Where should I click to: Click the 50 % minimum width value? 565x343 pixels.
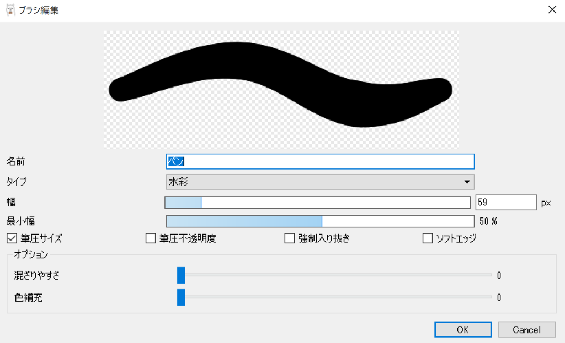488,221
